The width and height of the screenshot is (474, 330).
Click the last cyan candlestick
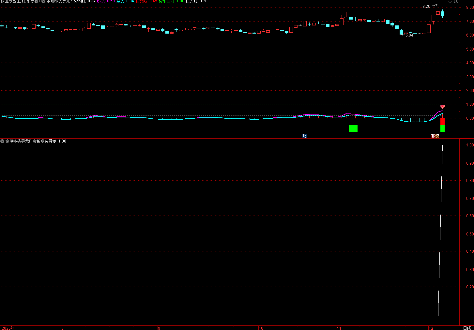442,14
